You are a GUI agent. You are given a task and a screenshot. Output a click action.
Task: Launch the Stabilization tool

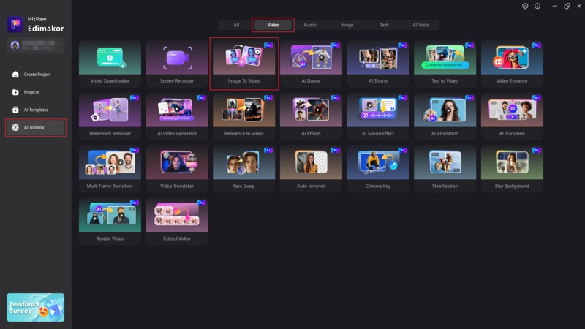click(445, 169)
